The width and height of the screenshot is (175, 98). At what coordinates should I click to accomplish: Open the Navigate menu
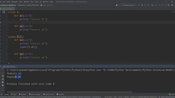point(14,2)
